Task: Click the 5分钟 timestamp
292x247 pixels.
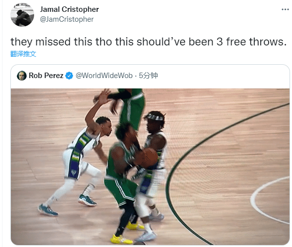Action: [x=148, y=76]
